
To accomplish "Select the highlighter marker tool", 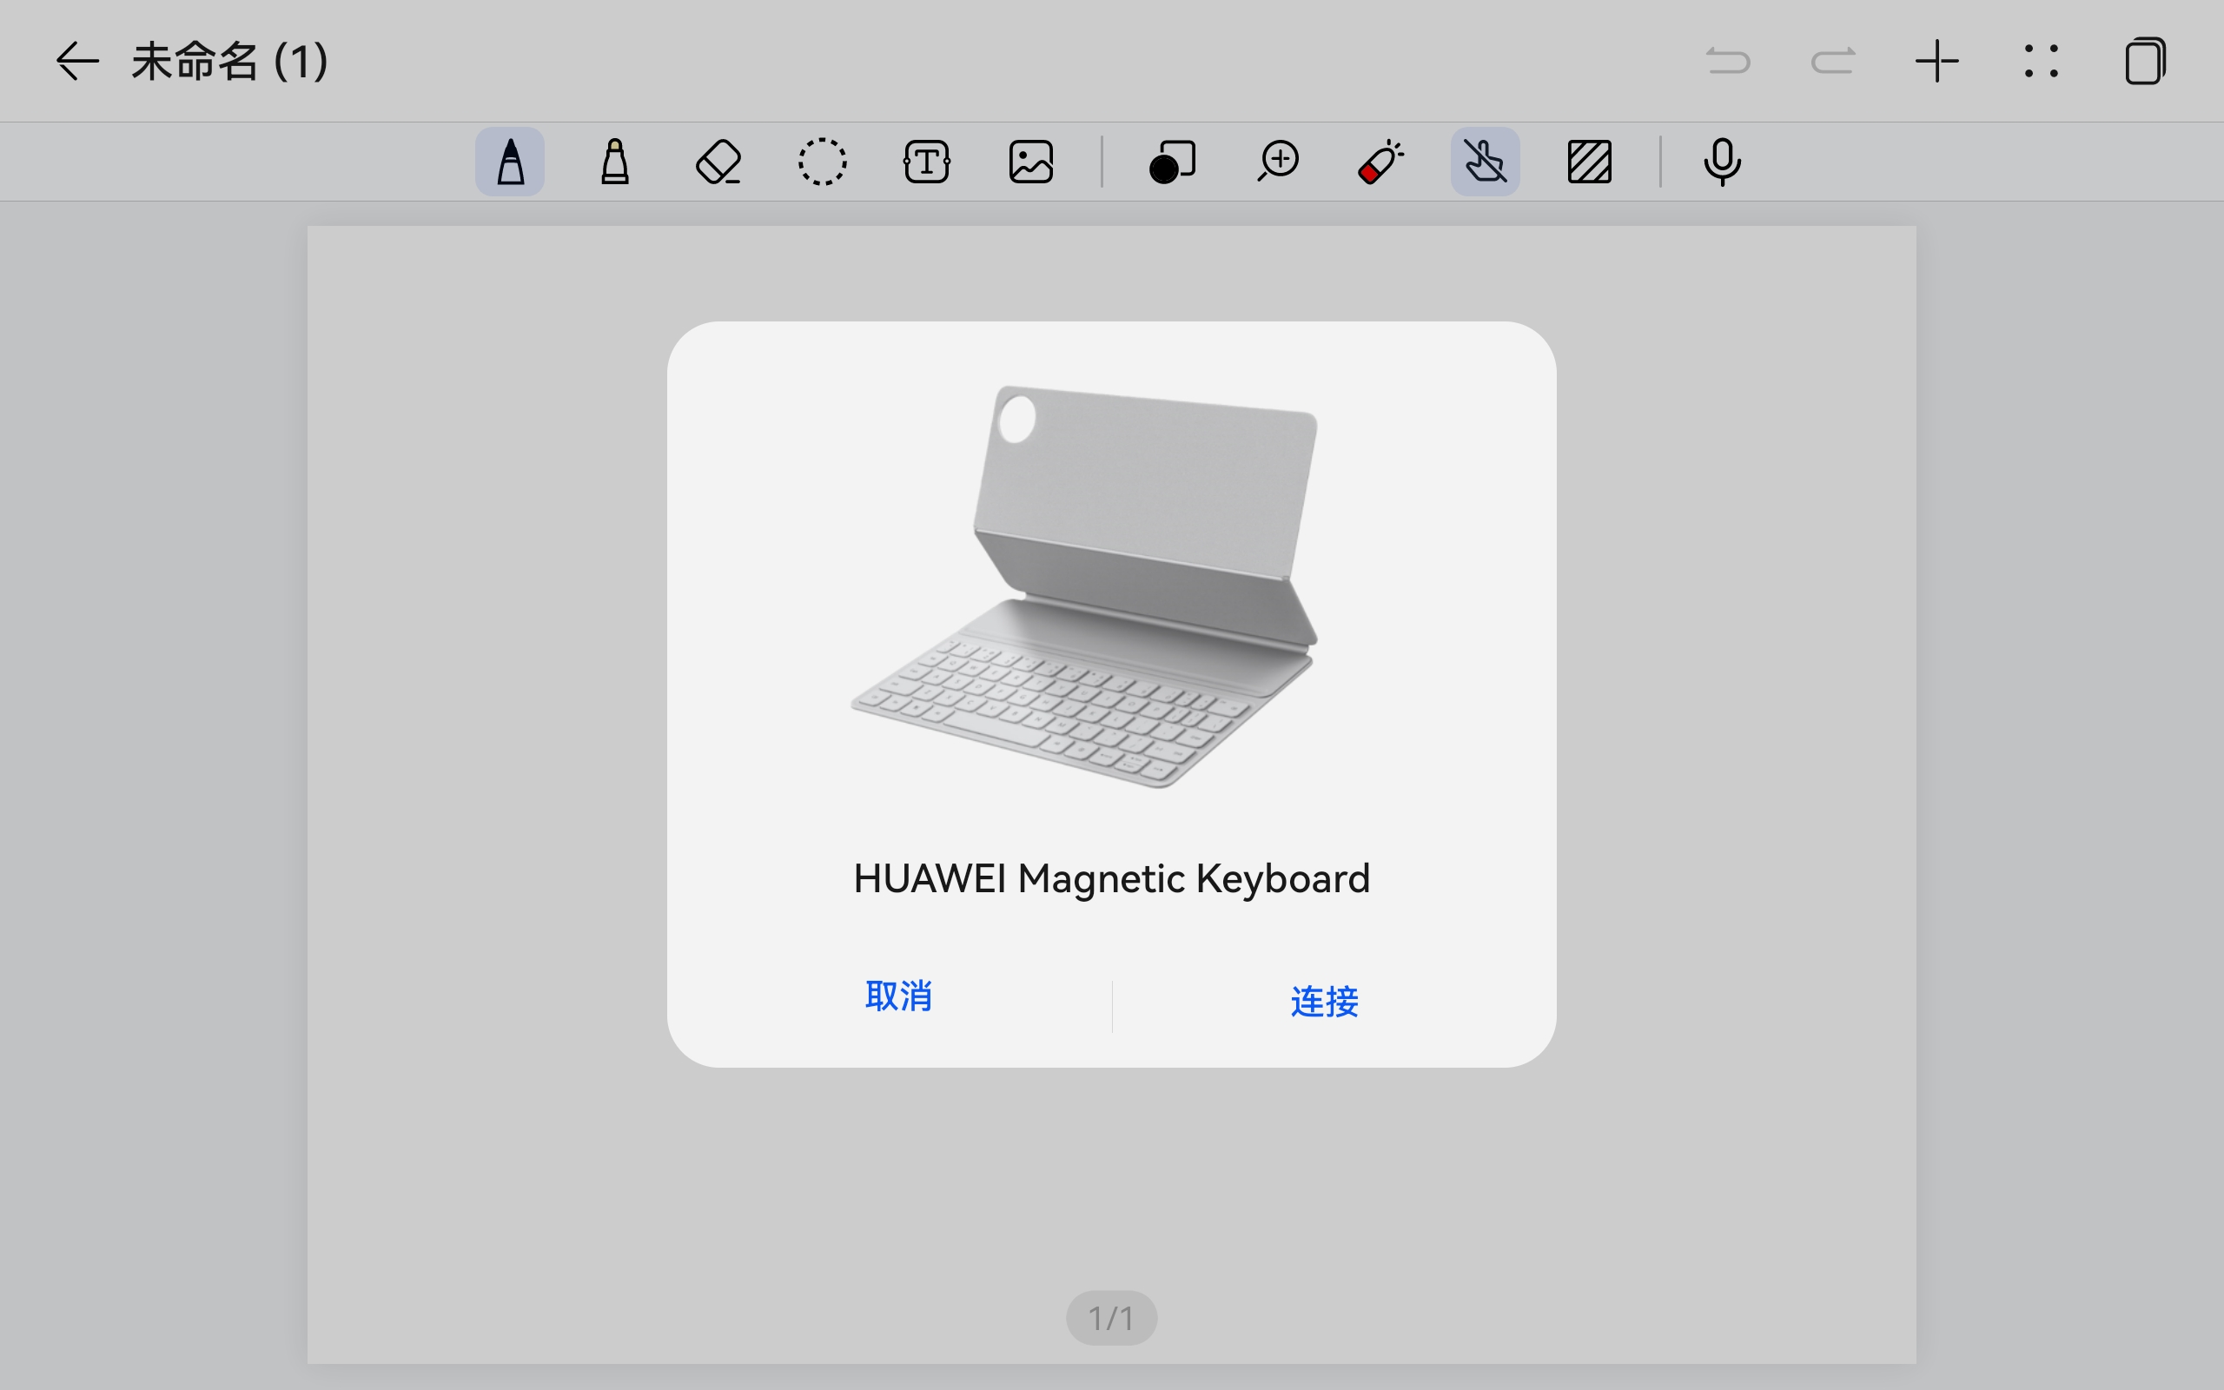I will tap(615, 162).
